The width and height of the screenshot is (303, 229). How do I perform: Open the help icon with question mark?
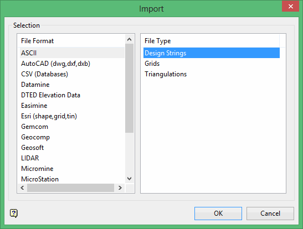pyautogui.click(x=14, y=214)
